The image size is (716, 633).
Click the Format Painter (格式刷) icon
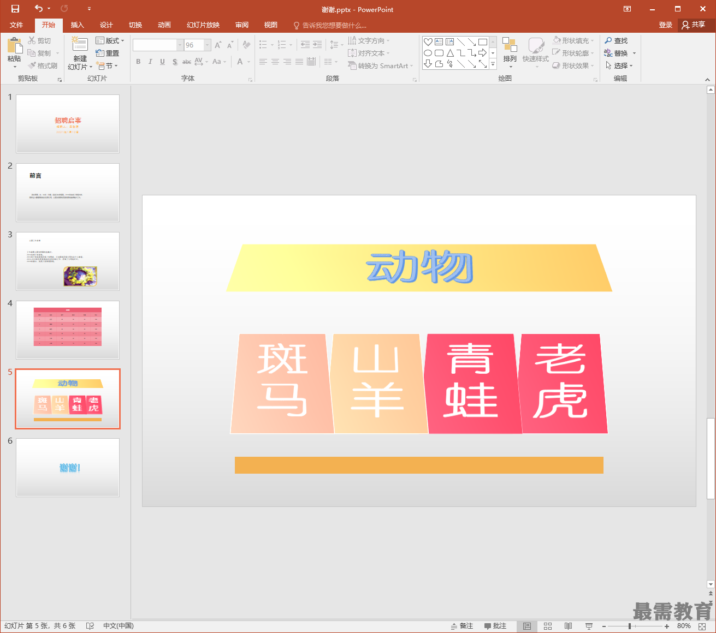coord(32,65)
